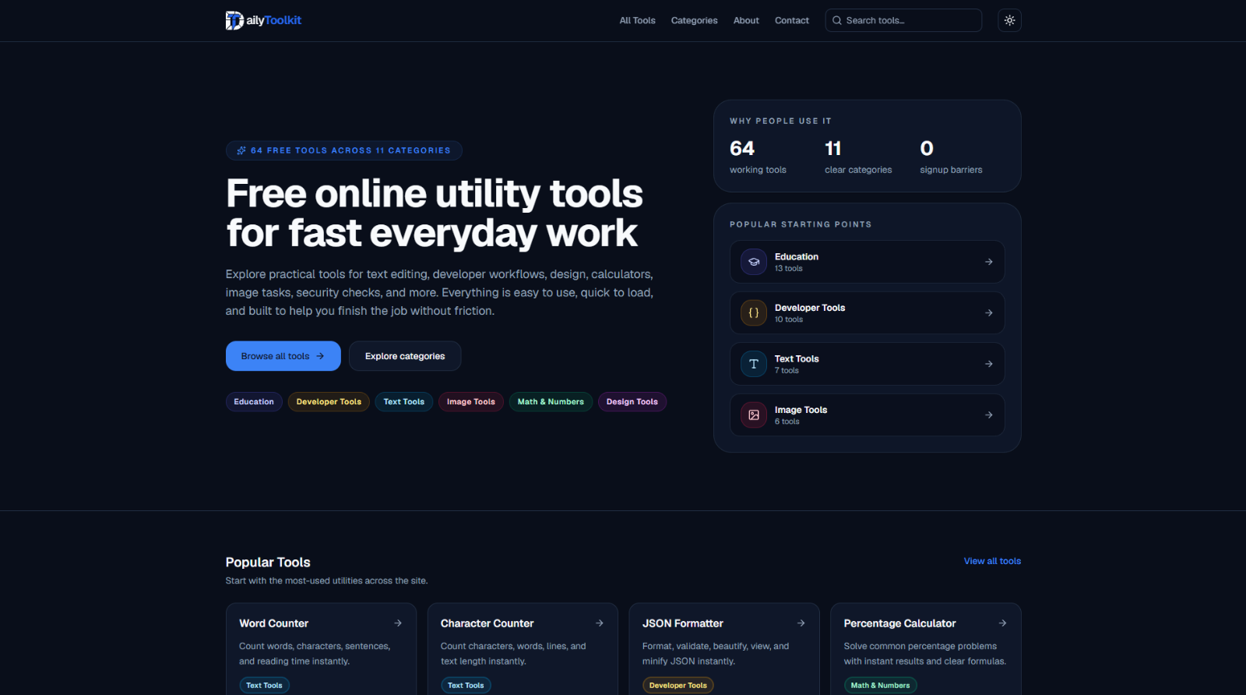Click the Image Tools picture icon
This screenshot has height=695, width=1246.
tap(754, 415)
